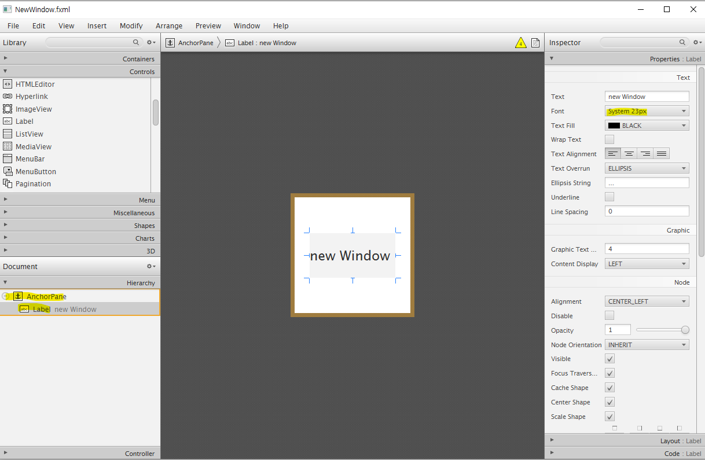Click the Inspector search magnifier icon

(x=682, y=42)
